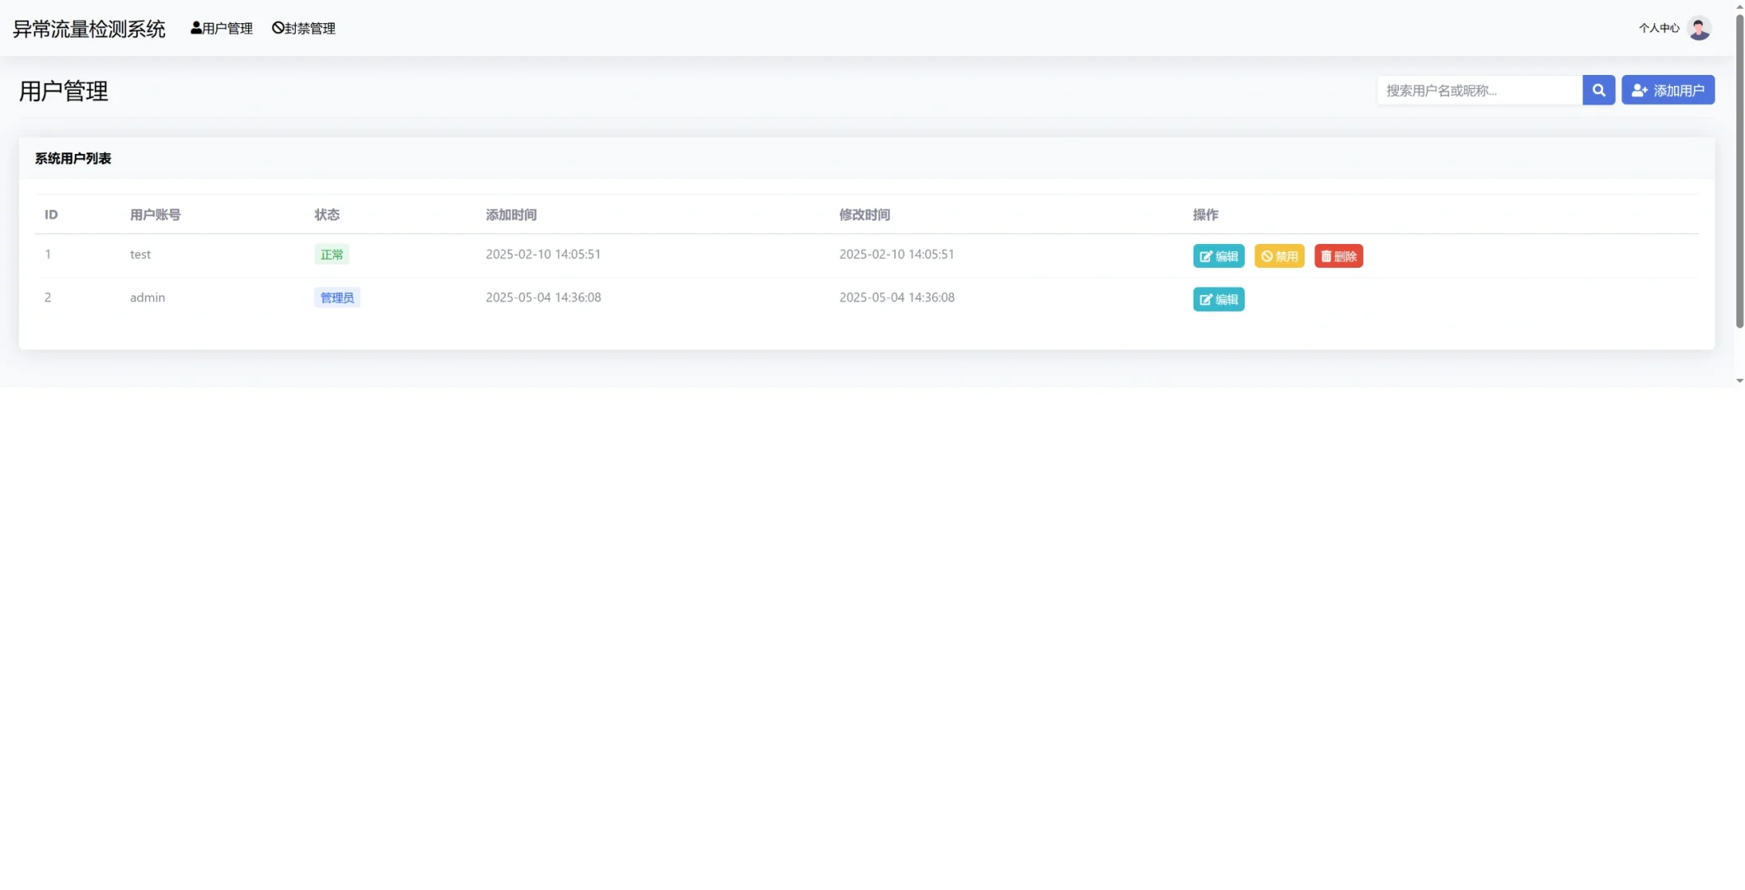Image resolution: width=1745 pixels, height=890 pixels.
Task: Click the 添加时间 column header
Action: pos(511,214)
